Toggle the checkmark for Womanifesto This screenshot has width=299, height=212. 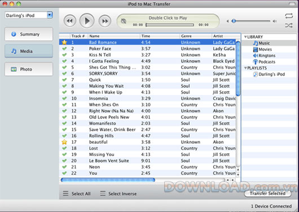coord(64,123)
